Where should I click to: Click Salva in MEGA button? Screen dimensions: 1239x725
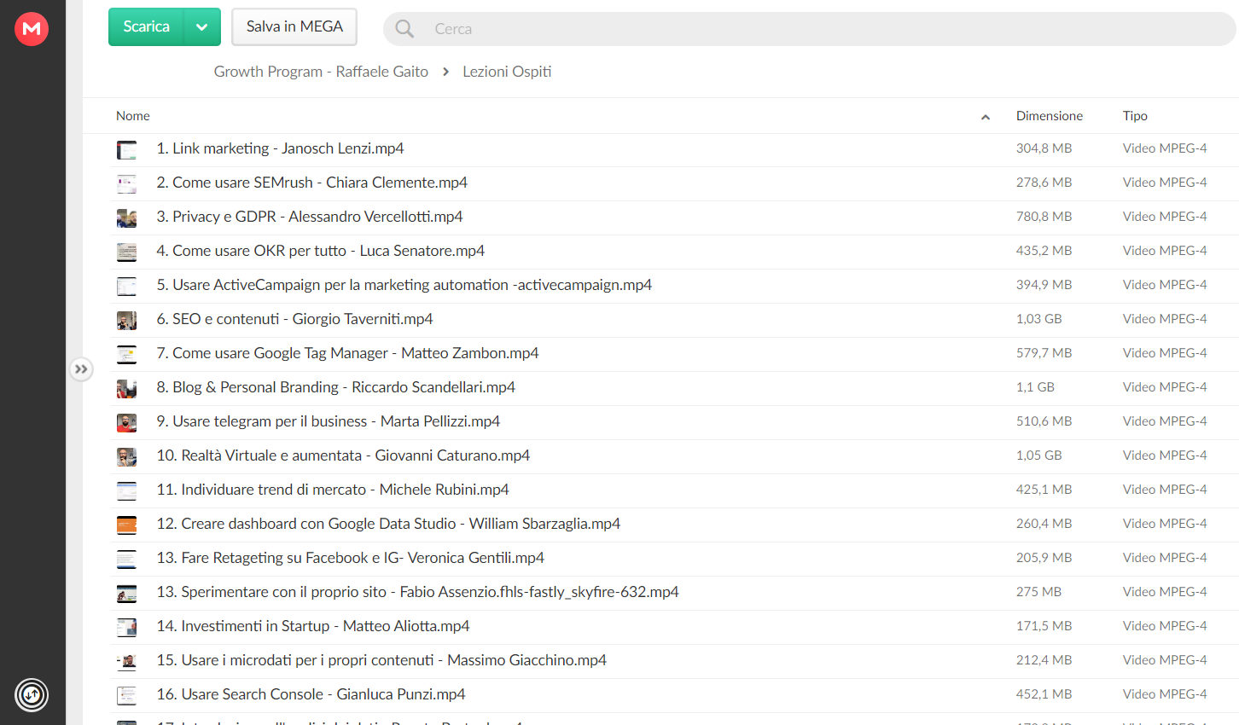point(294,27)
